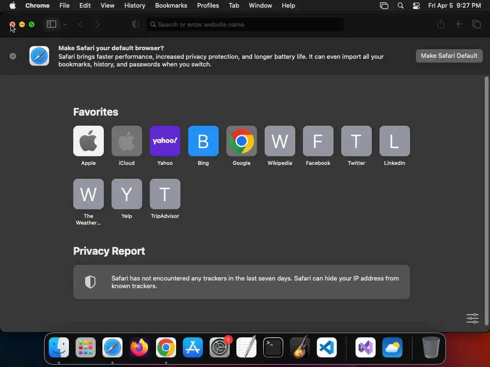Open App Store from the Dock
Screen dimensions: 490x367
coord(193,347)
